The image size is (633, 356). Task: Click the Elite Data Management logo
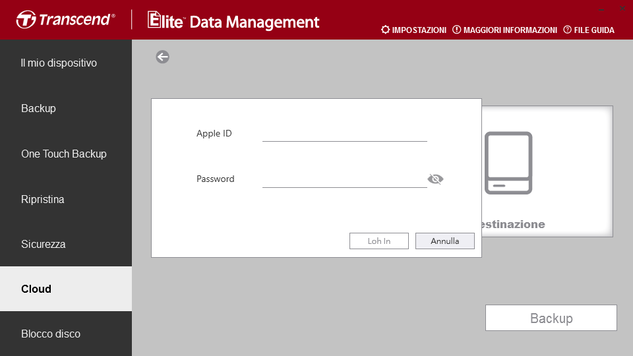tap(233, 20)
